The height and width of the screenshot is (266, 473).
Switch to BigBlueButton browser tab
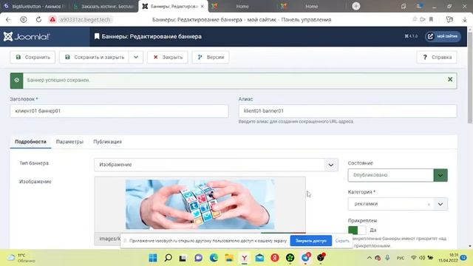[35, 6]
